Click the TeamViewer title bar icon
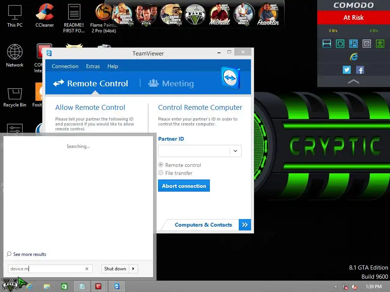390x292 pixels. [x=49, y=53]
